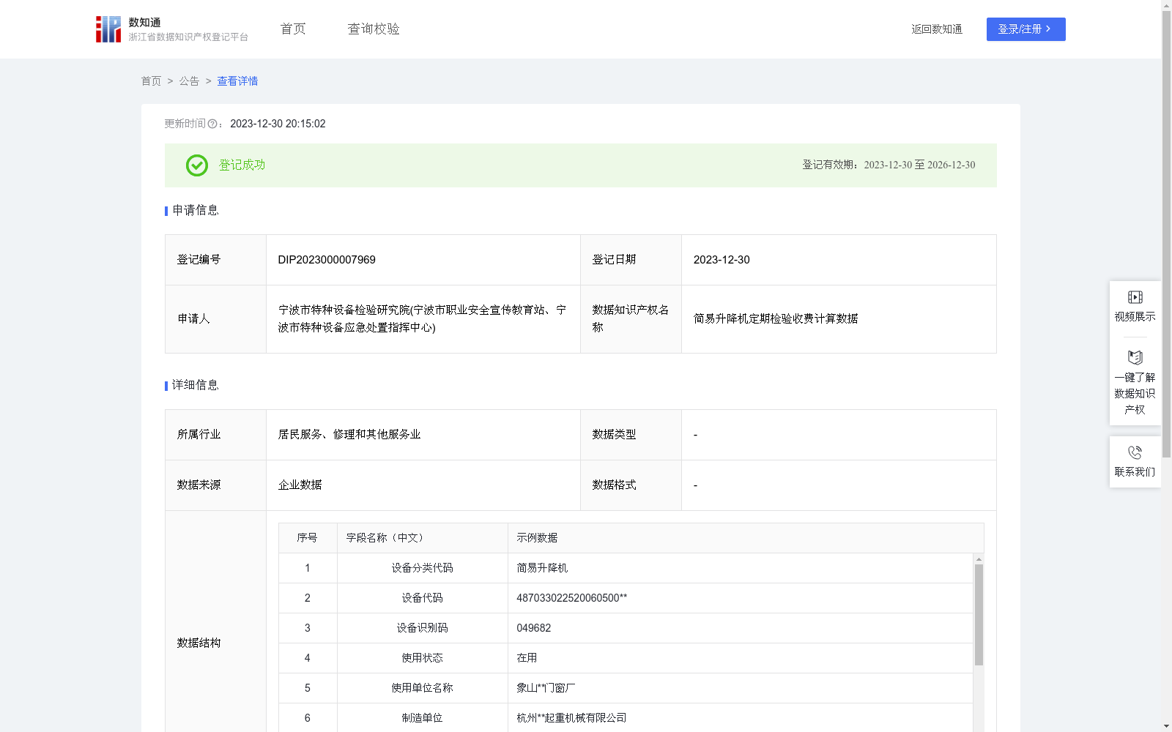The image size is (1172, 732).
Task: Click 查看详情 in the breadcrumb
Action: pyautogui.click(x=237, y=81)
